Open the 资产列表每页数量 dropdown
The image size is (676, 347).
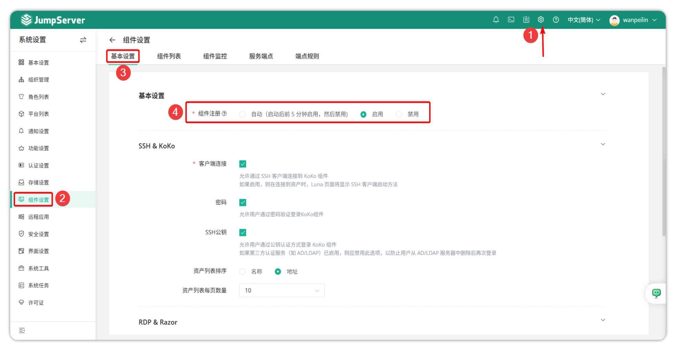(281, 290)
